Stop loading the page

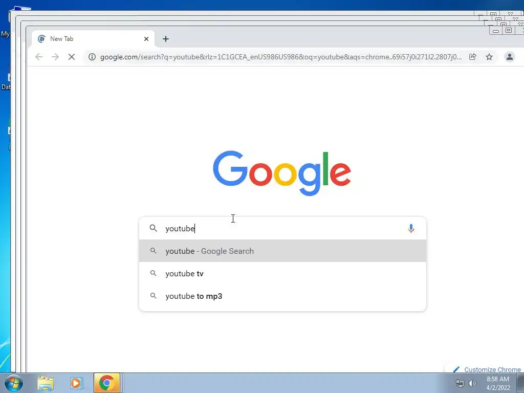coord(72,57)
